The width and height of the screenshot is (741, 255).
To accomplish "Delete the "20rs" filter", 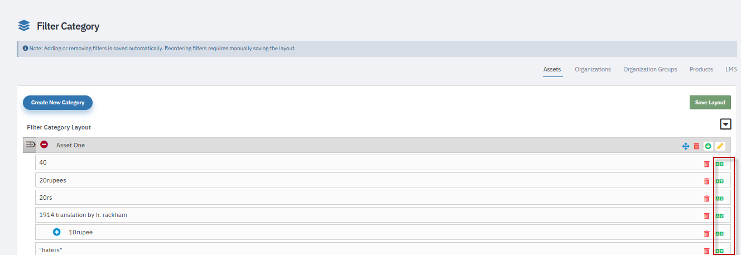I will pyautogui.click(x=707, y=199).
